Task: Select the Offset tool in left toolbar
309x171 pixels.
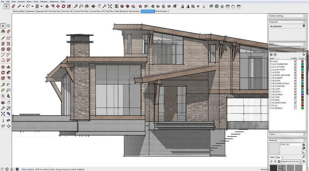Action: click(9, 78)
